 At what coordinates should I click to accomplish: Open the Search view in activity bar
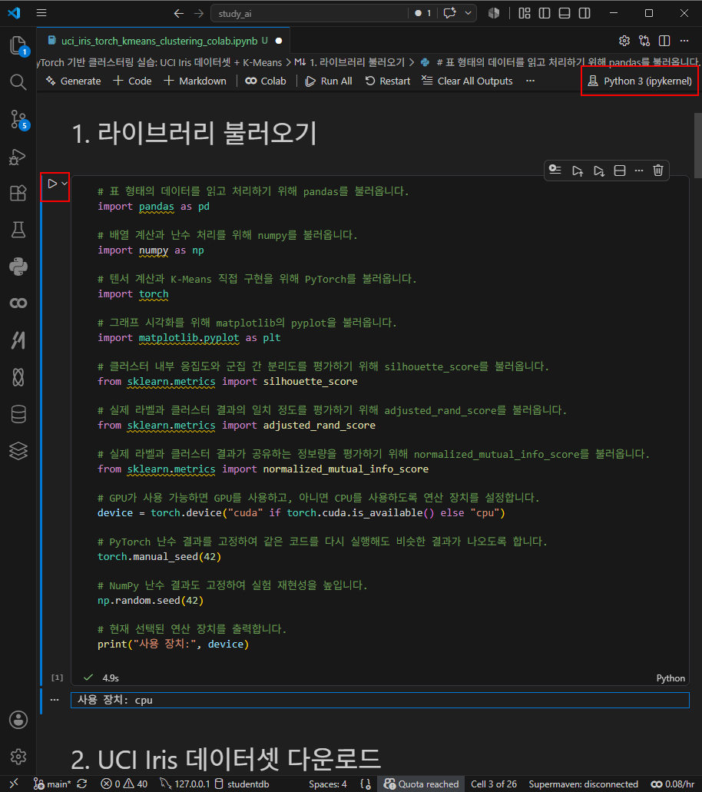click(18, 82)
